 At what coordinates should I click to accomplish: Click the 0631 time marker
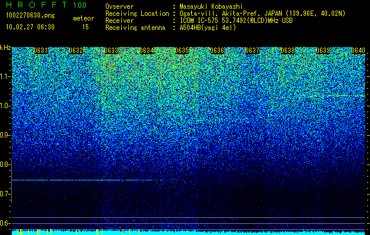(x=41, y=51)
